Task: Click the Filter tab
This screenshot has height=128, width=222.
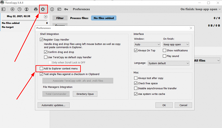Action: pos(60,18)
